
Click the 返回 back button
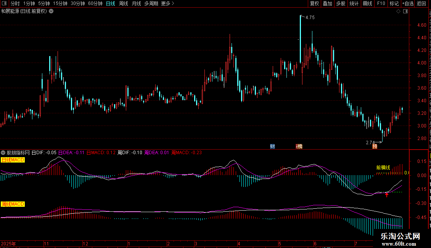point(421,3)
